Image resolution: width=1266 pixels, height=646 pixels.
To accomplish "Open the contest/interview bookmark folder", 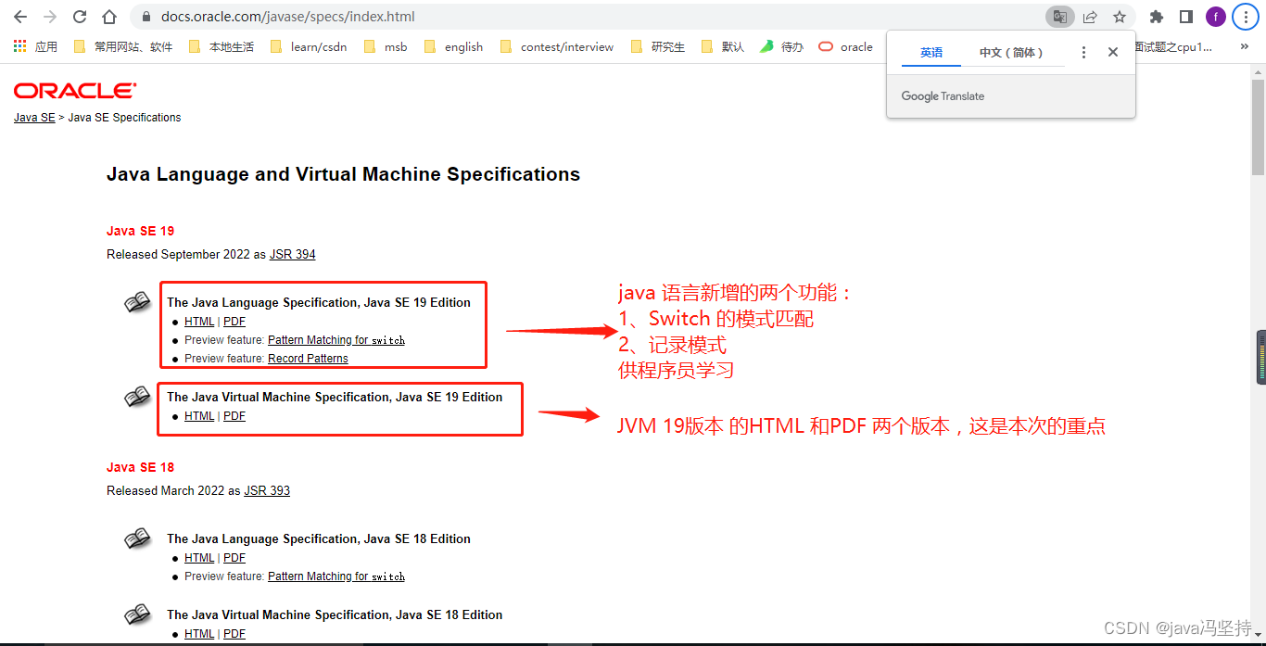I will click(556, 46).
